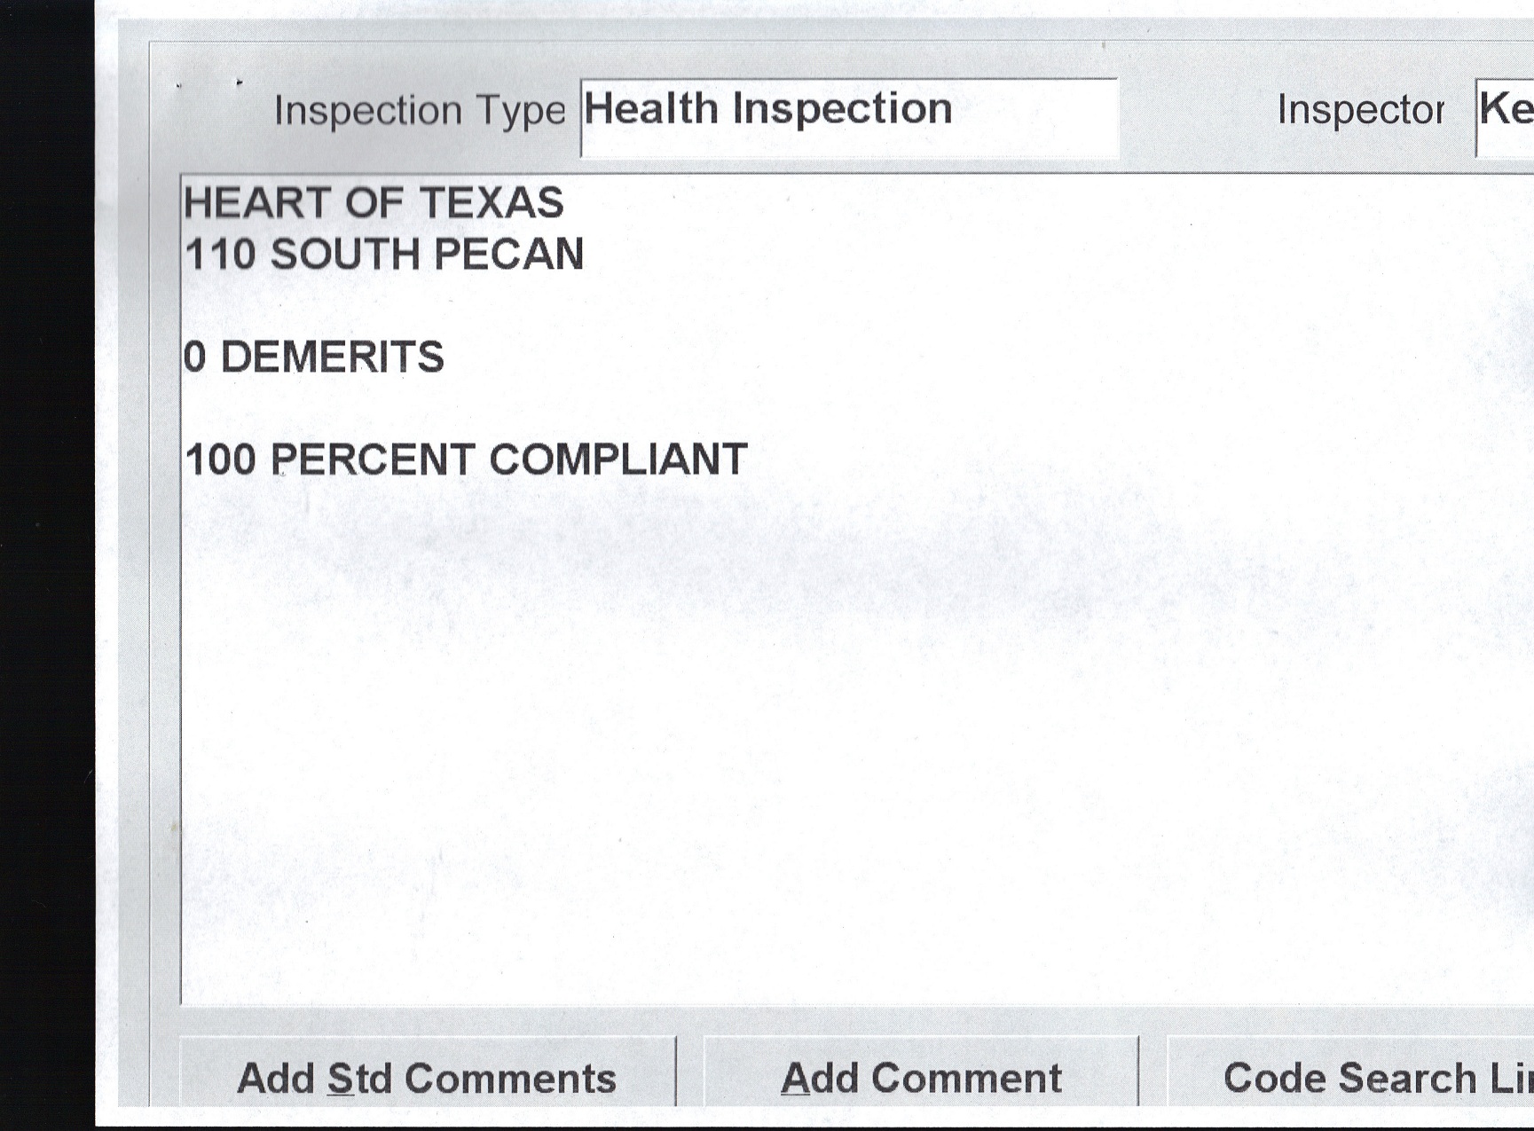Click the 100 PERCENT COMPLIANT line
This screenshot has height=1131, width=1534.
pos(466,459)
